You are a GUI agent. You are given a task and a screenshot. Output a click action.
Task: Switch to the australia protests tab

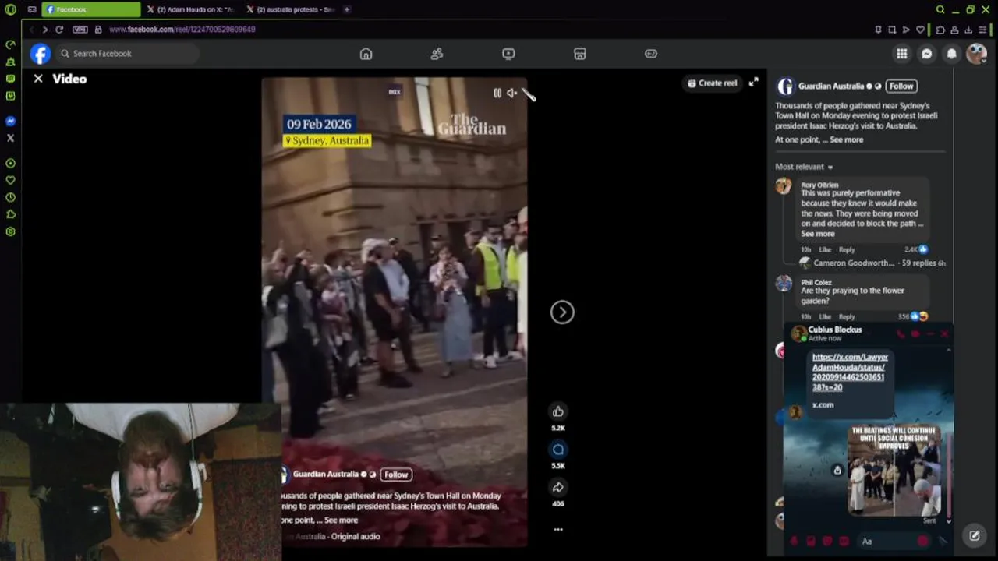[290, 9]
